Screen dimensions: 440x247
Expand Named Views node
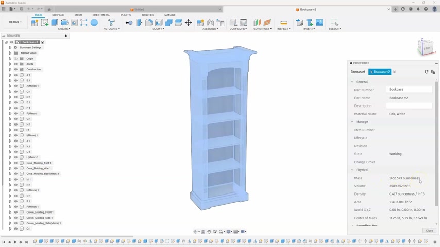[10, 53]
